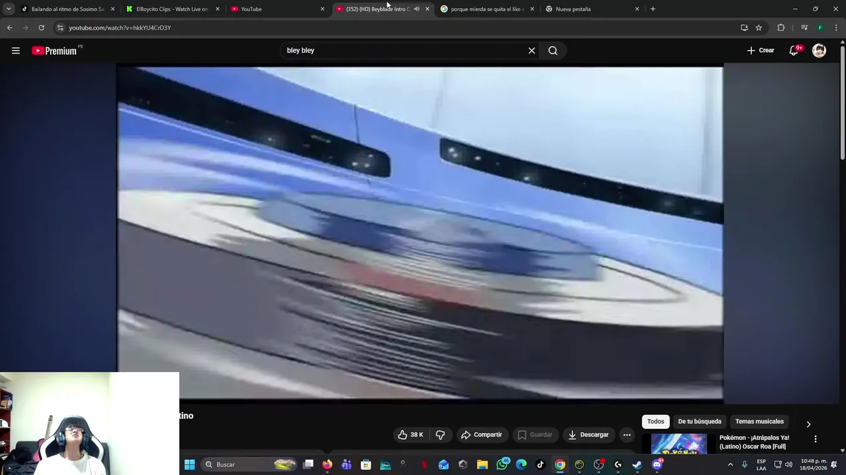Open clock showing 10:48 p. m.
The image size is (846, 475).
pos(814,464)
